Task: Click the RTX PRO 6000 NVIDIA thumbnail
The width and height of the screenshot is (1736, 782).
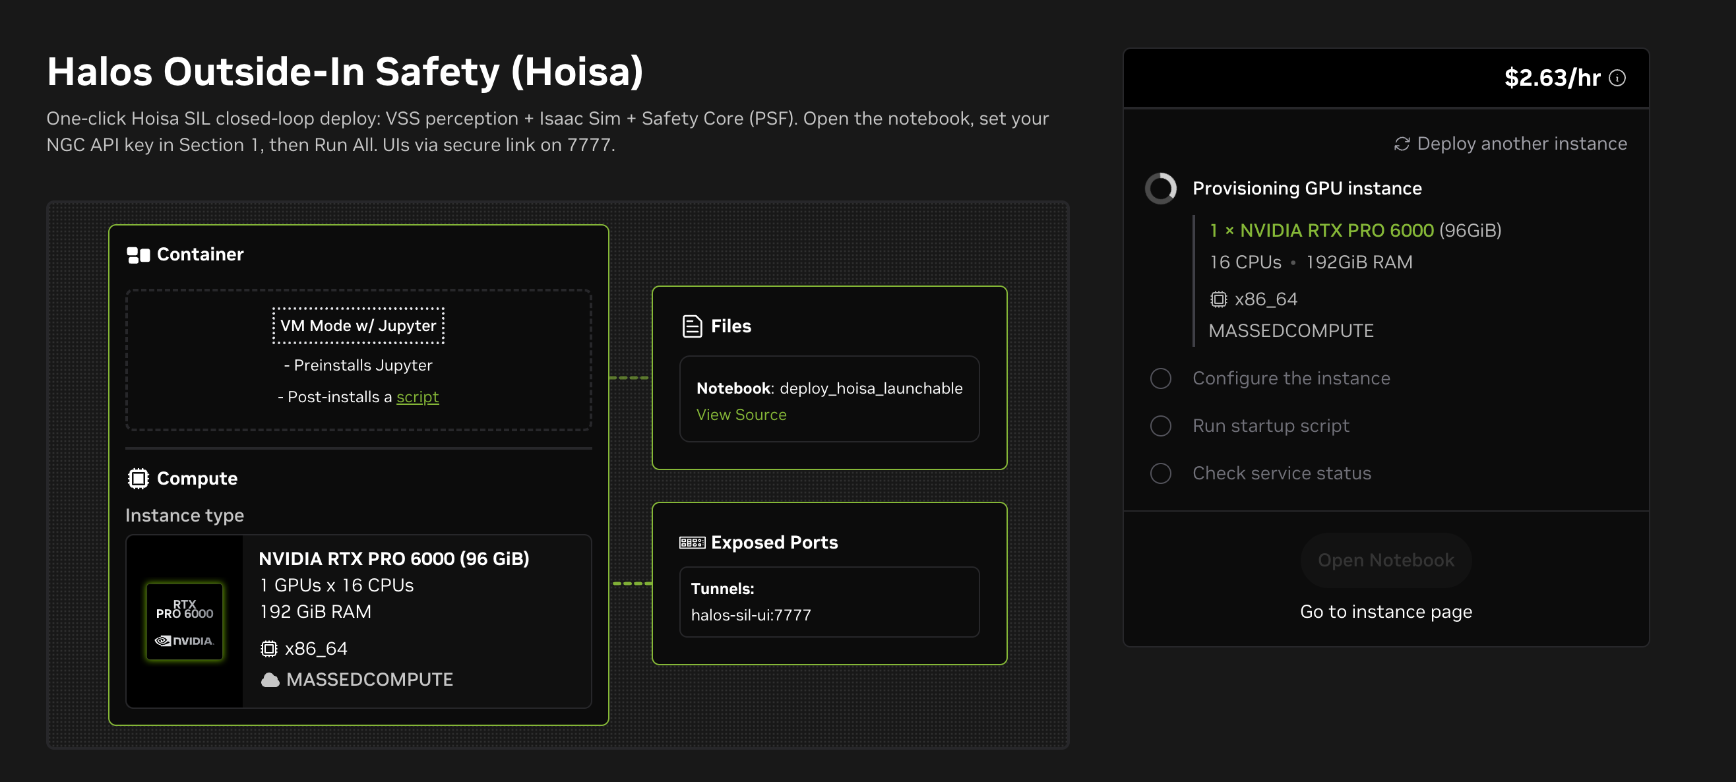Action: coord(185,622)
